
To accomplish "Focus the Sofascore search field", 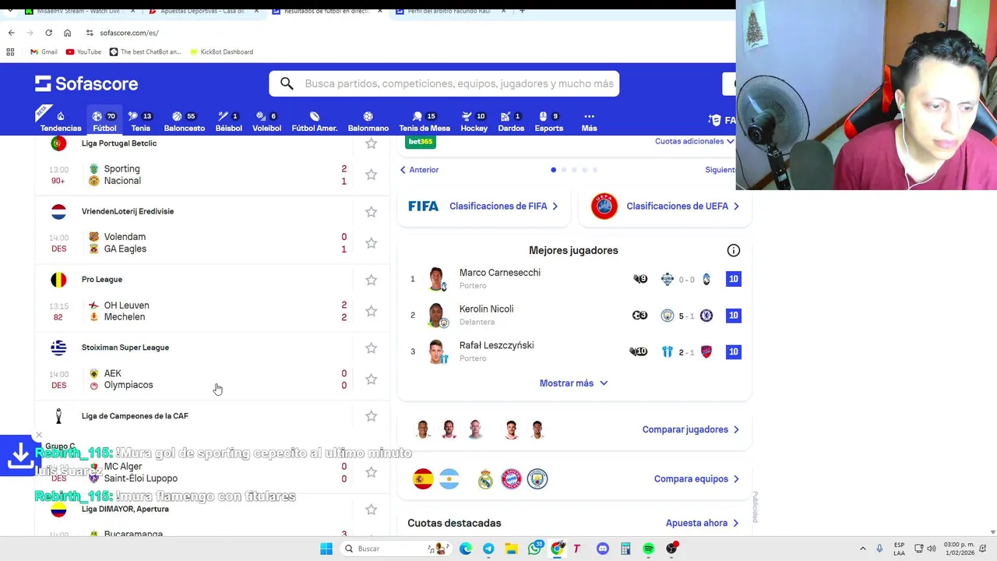I will tap(444, 83).
